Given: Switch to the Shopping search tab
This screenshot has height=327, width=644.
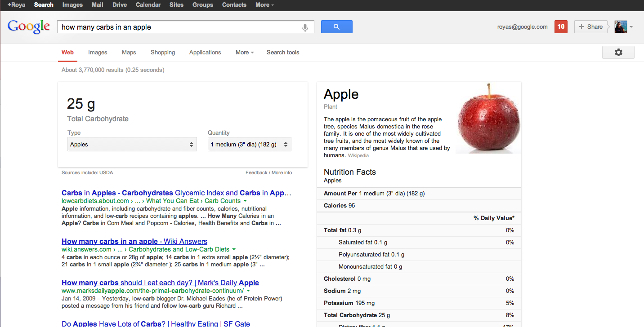Looking at the screenshot, I should [163, 53].
